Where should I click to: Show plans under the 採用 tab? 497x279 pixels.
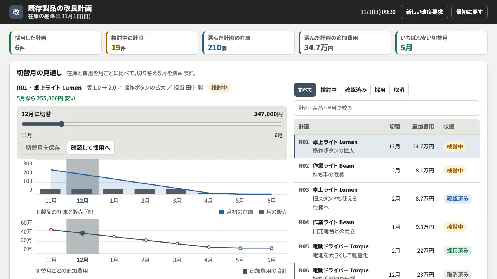(x=380, y=90)
